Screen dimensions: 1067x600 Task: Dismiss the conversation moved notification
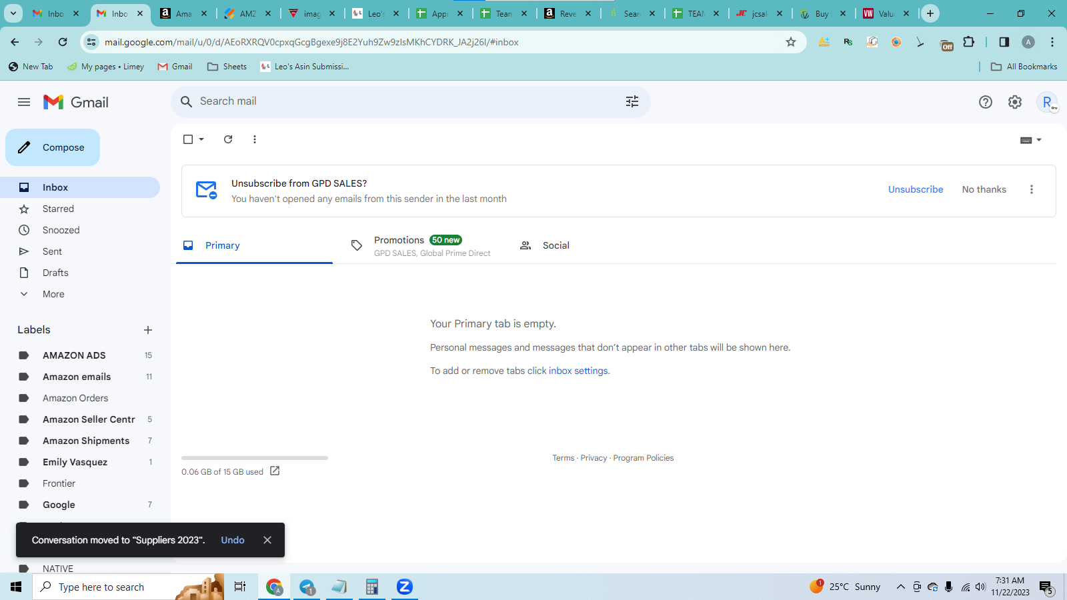coord(267,540)
